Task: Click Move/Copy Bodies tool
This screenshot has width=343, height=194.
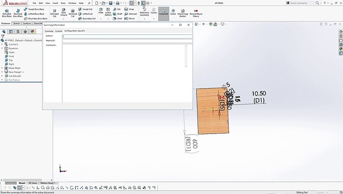Action: pos(183,13)
